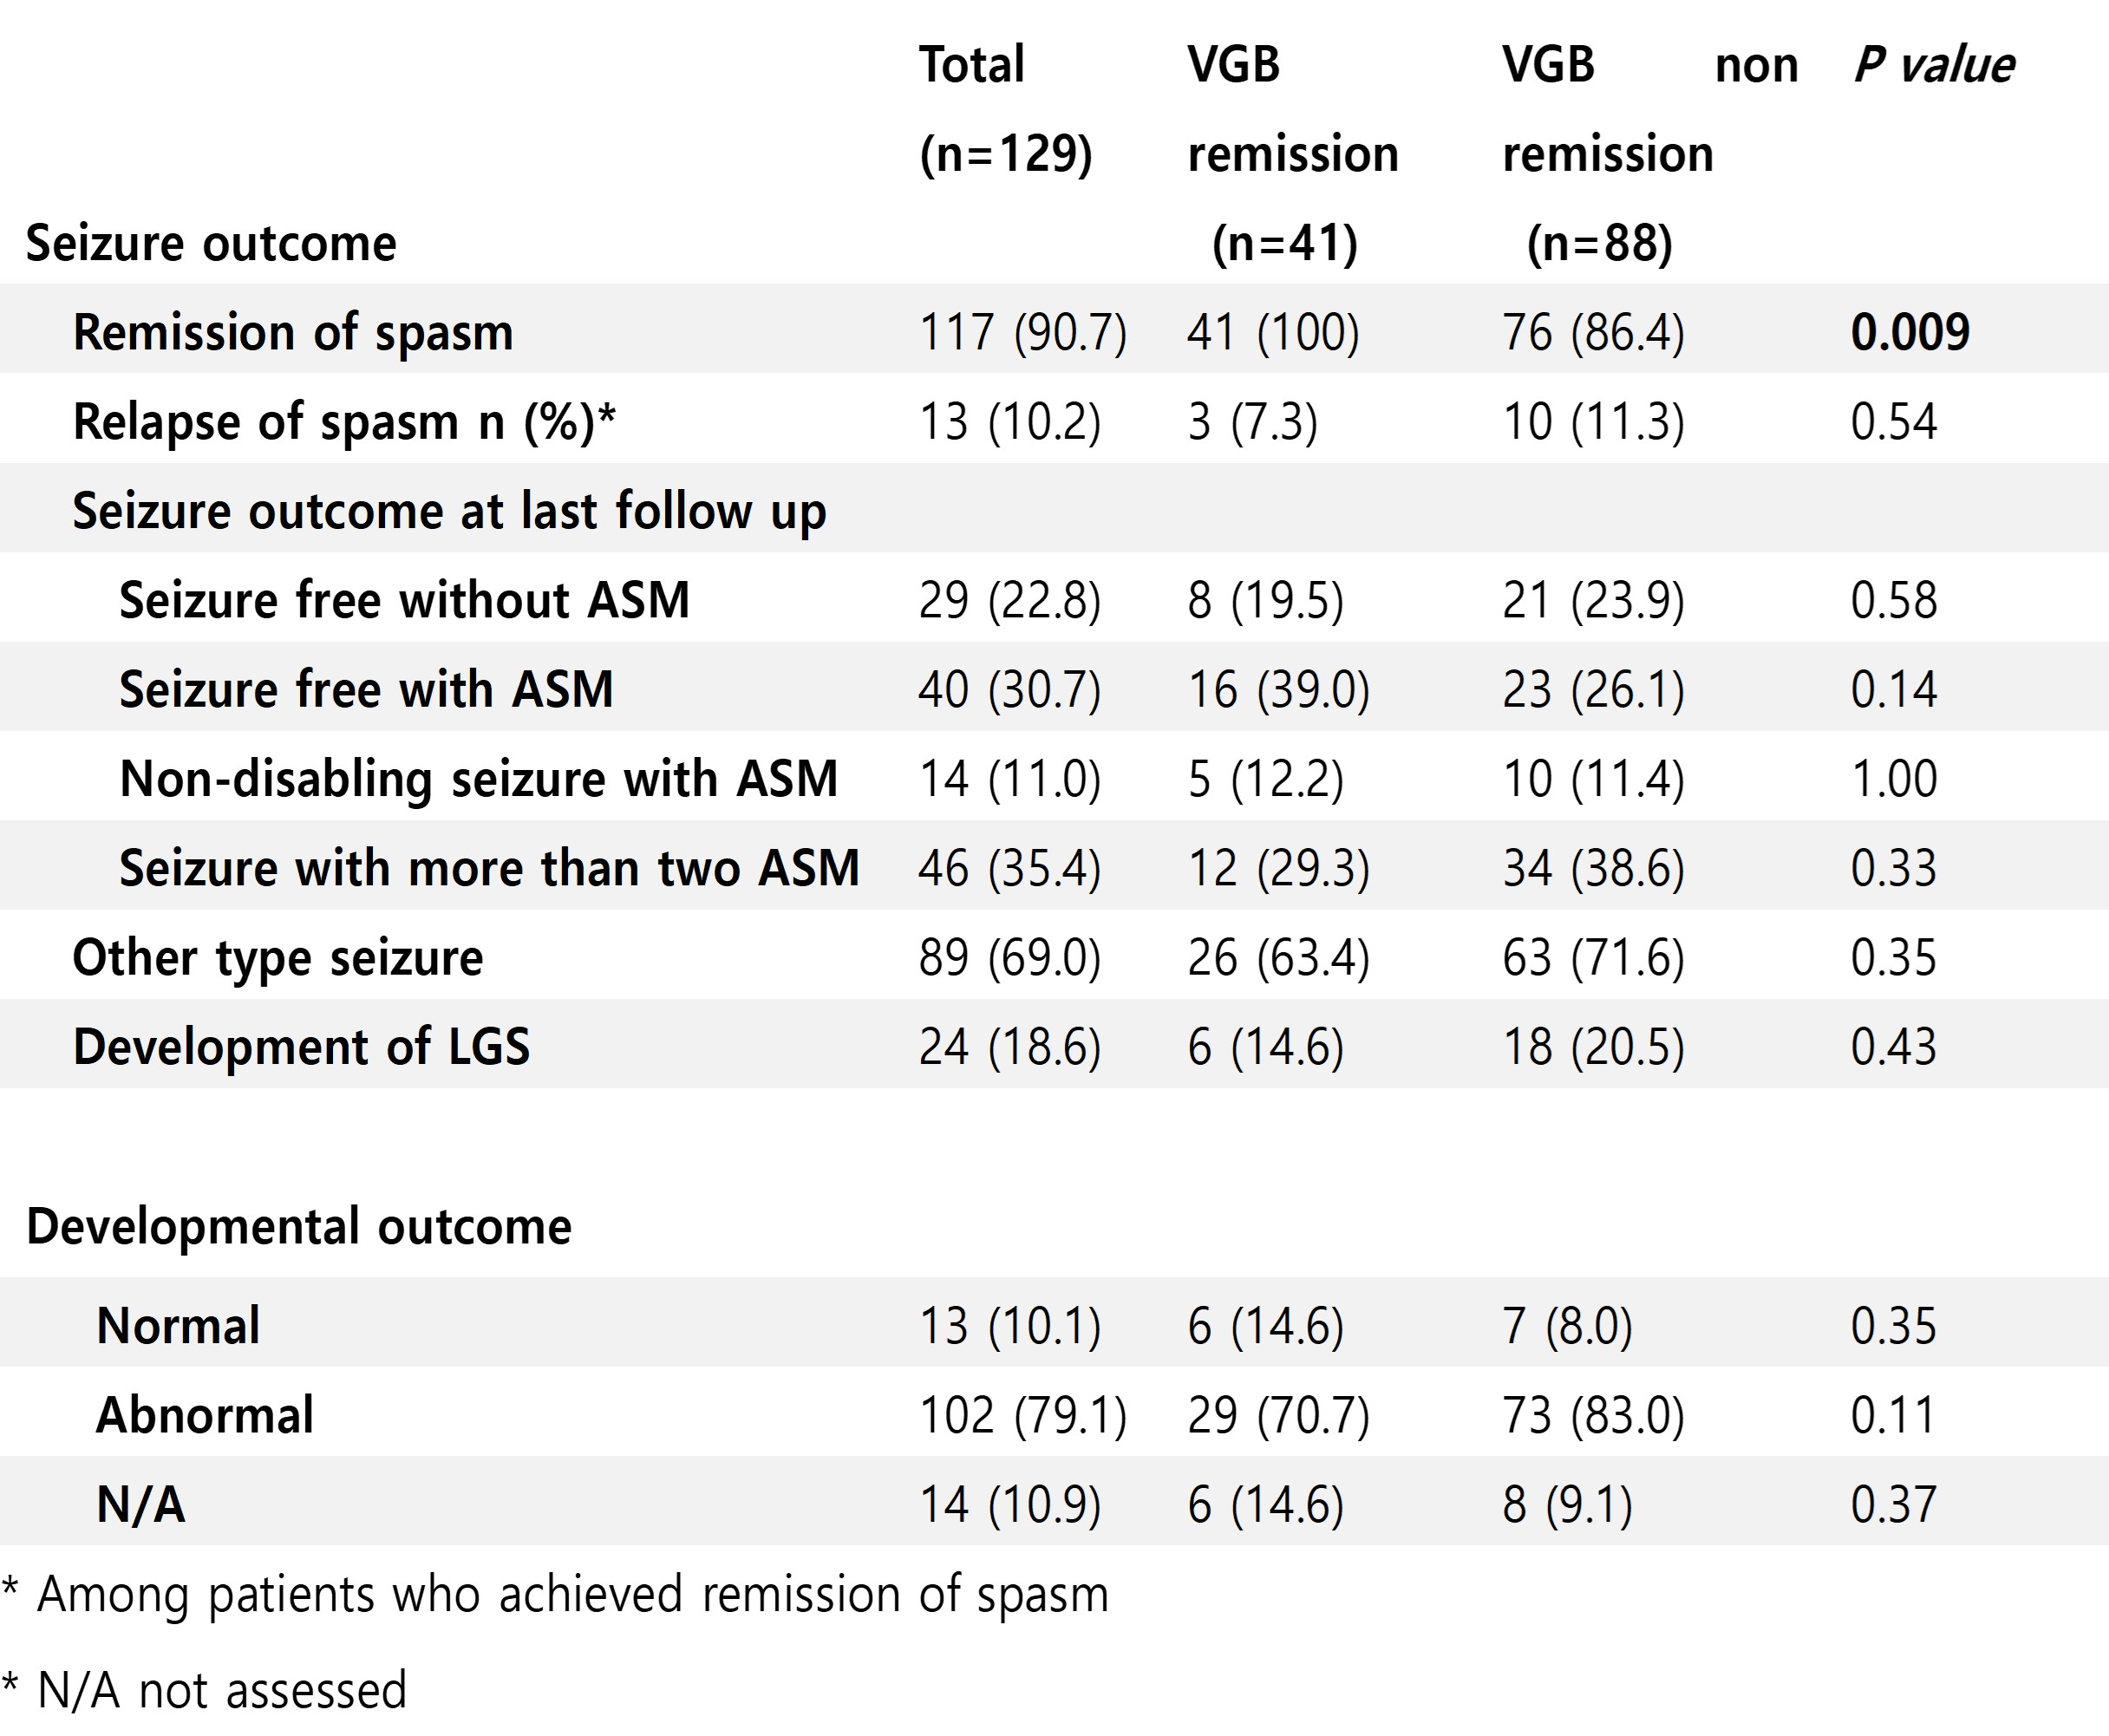Select the bold 0.009 P value
2109x1736 pixels.
(x=1909, y=332)
